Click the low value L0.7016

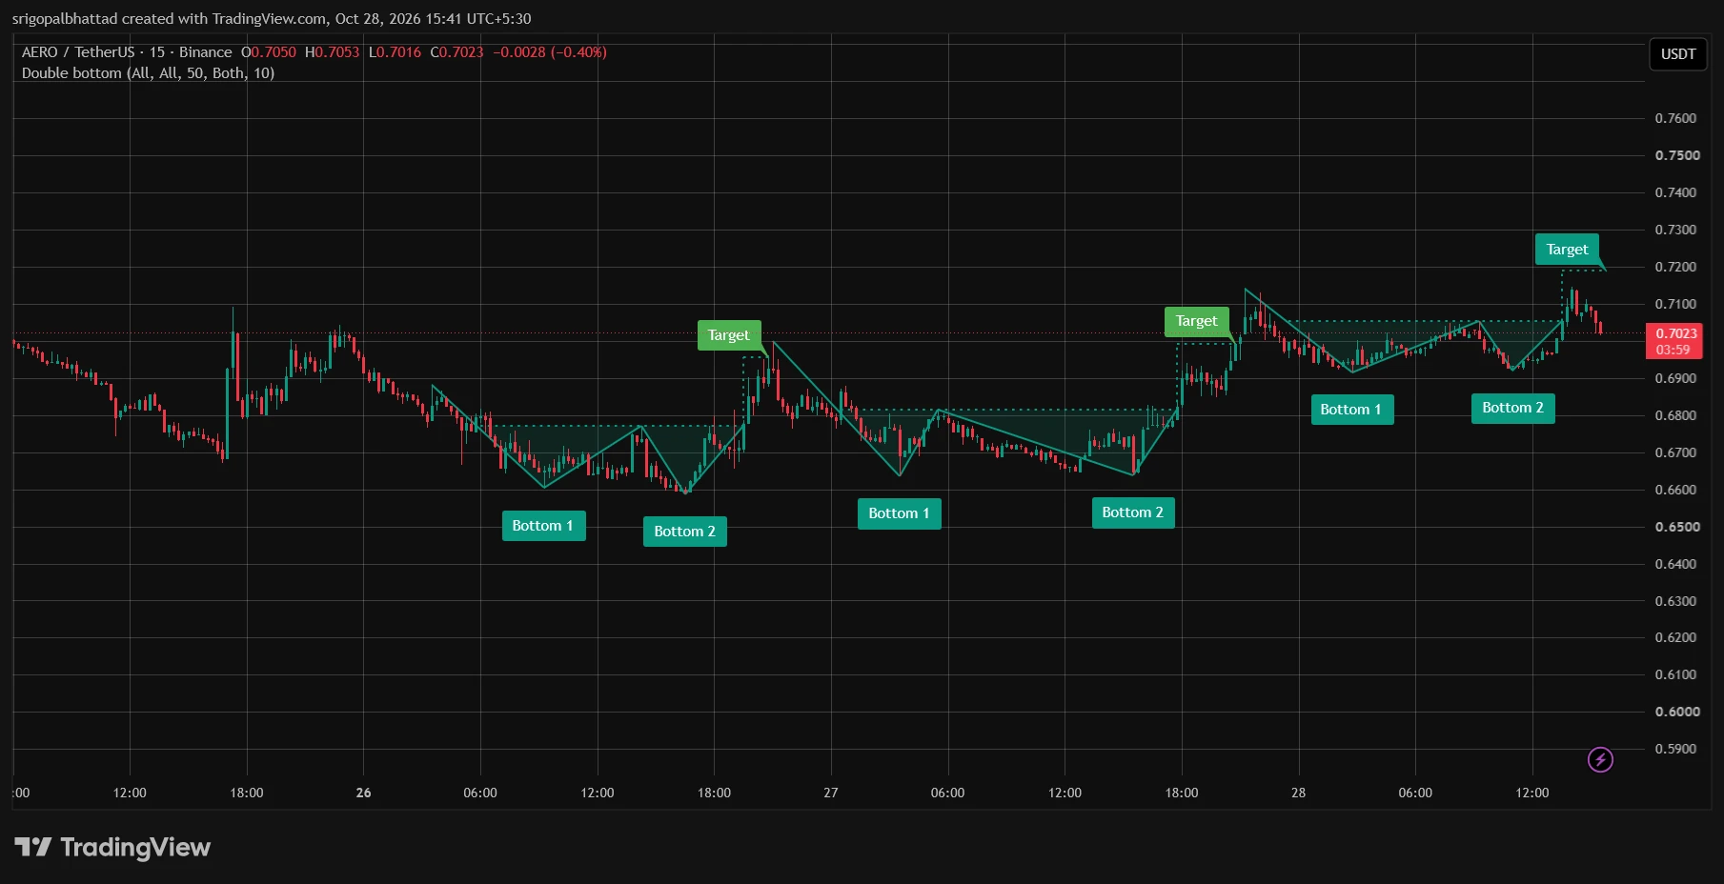pos(395,52)
